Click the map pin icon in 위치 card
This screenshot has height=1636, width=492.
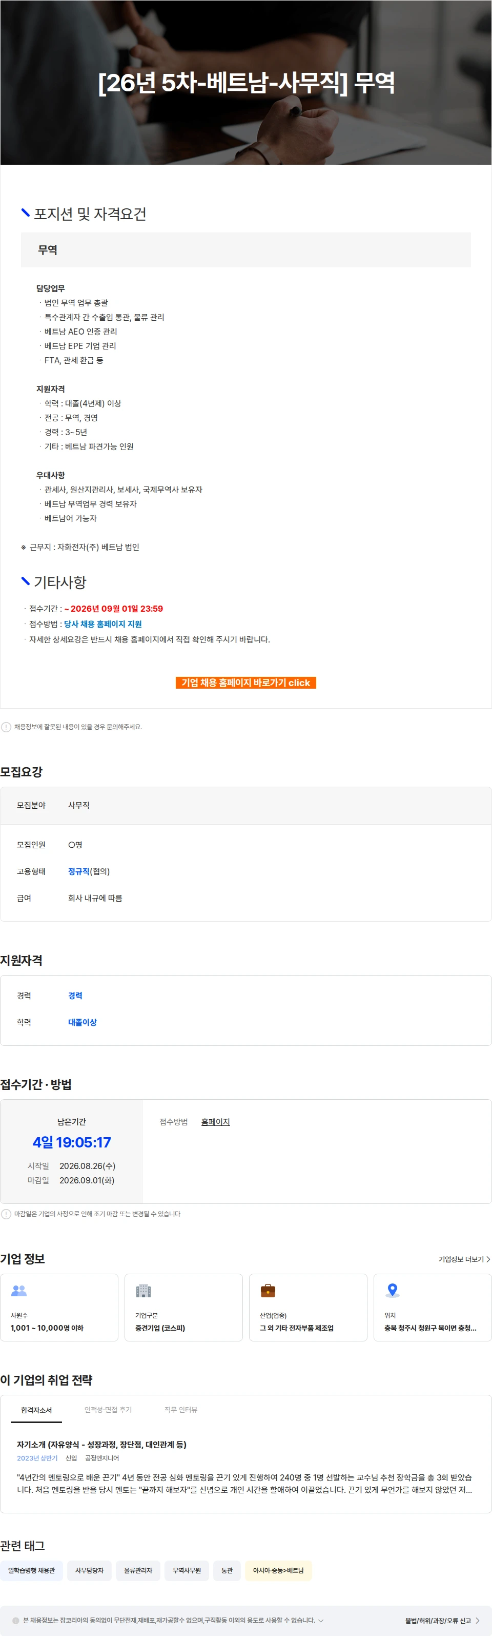coord(393,1291)
